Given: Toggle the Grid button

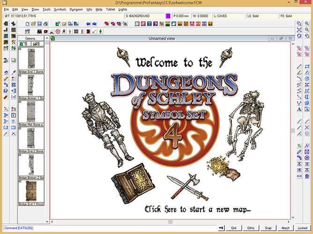Looking at the screenshot, I should (233, 228).
